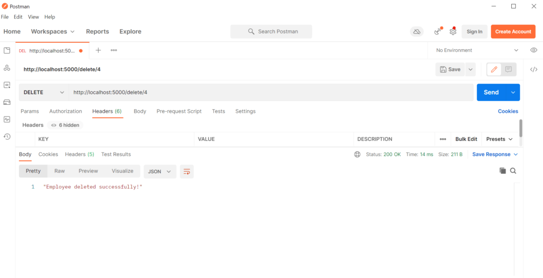The image size is (543, 278).
Task: Open the JSON format dropdown
Action: click(x=160, y=171)
